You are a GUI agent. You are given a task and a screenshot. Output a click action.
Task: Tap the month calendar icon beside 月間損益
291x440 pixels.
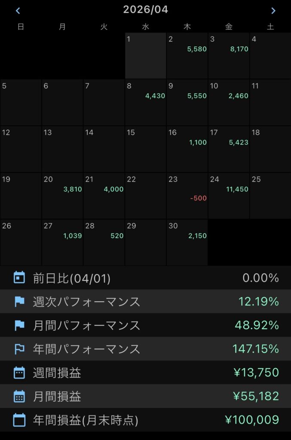click(19, 396)
